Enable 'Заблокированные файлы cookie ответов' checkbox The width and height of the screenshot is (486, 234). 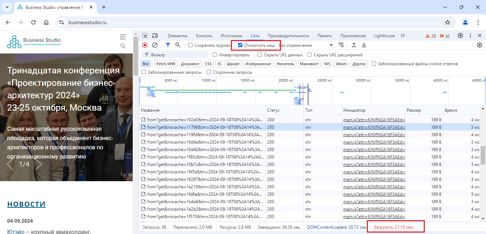pos(374,64)
